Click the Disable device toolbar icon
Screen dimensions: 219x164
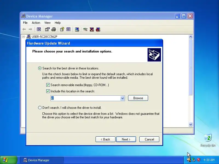coord(98,29)
